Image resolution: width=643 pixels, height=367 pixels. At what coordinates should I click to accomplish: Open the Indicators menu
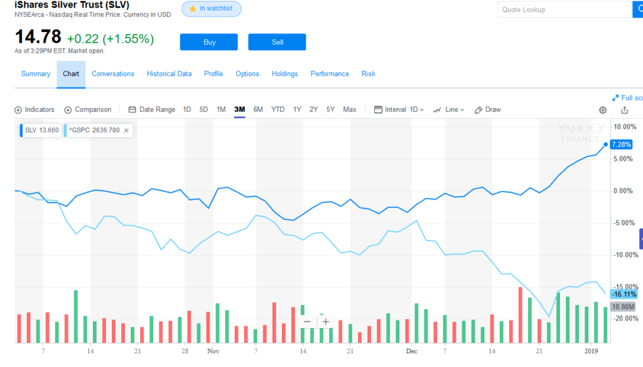click(x=35, y=109)
